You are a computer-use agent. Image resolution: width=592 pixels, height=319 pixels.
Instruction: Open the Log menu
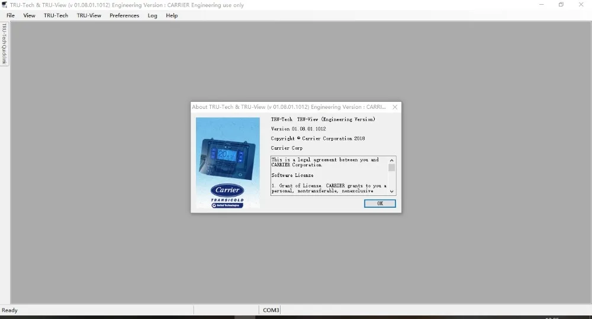click(x=152, y=15)
